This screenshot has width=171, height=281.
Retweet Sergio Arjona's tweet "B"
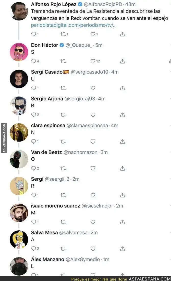(x=63, y=115)
